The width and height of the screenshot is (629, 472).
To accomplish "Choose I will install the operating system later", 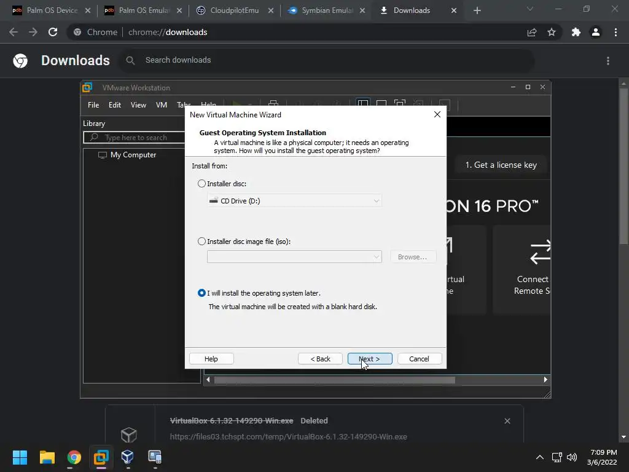I will (201, 293).
